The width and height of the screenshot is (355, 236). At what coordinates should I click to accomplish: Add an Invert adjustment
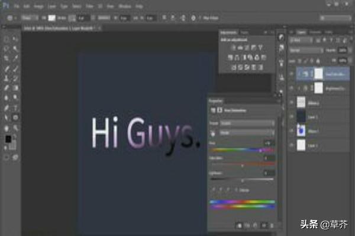234,67
